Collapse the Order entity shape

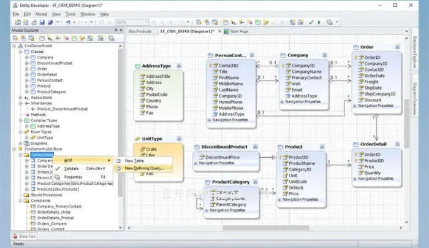[396, 47]
